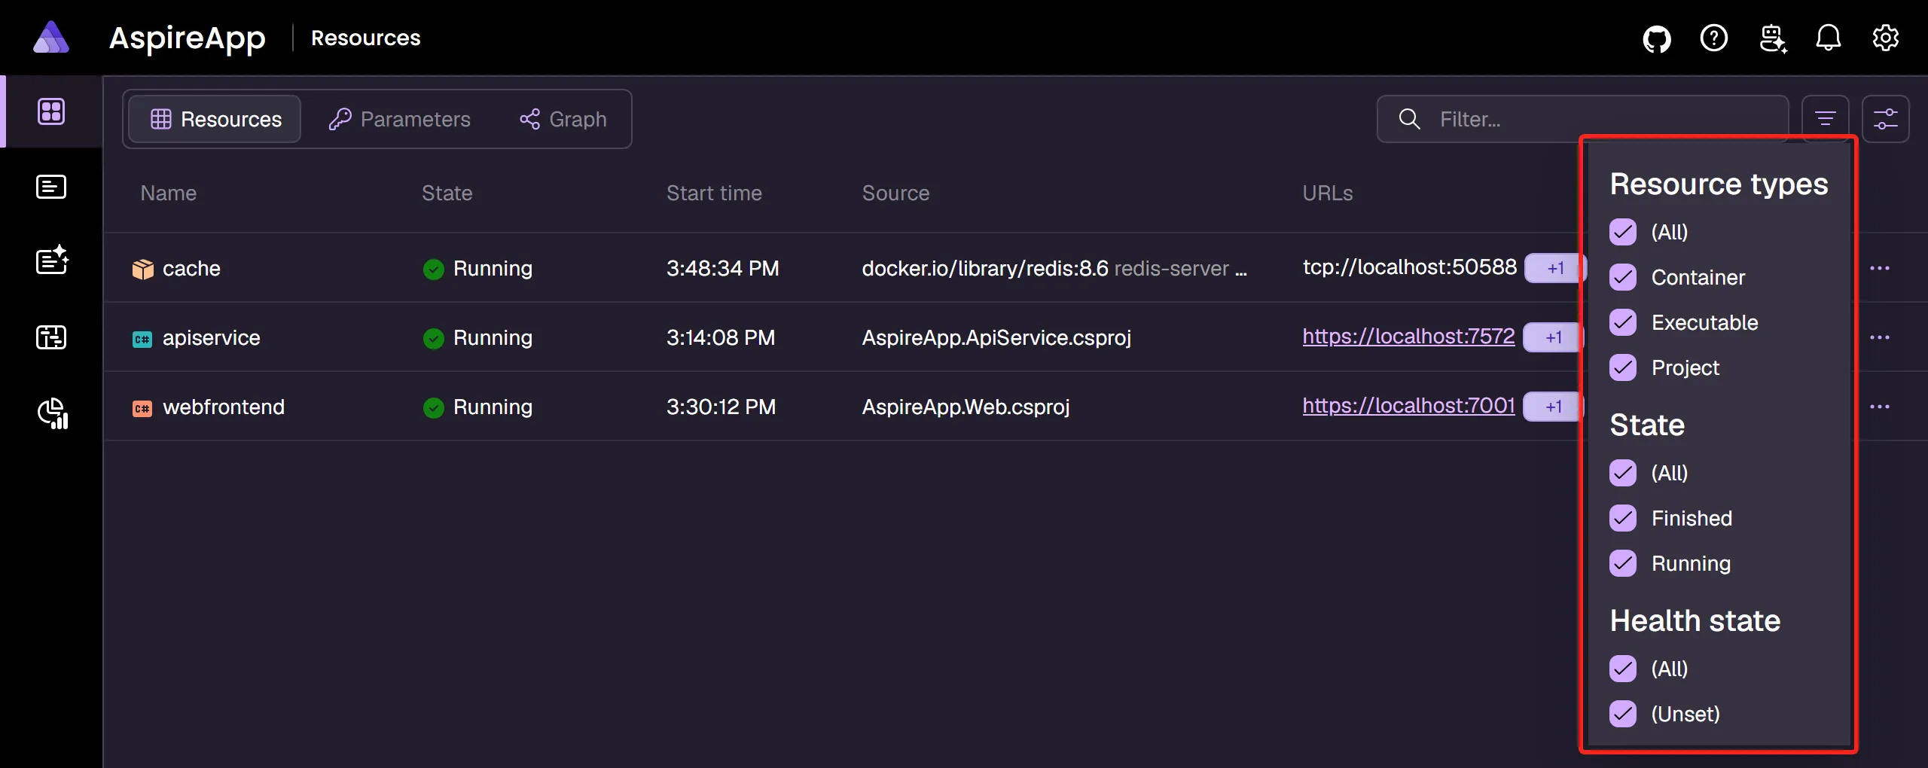Toggle State (All) checkbox

tap(1623, 473)
